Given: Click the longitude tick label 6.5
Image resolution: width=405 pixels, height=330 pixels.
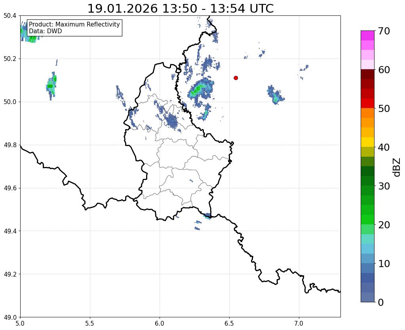Looking at the screenshot, I should [x=229, y=323].
